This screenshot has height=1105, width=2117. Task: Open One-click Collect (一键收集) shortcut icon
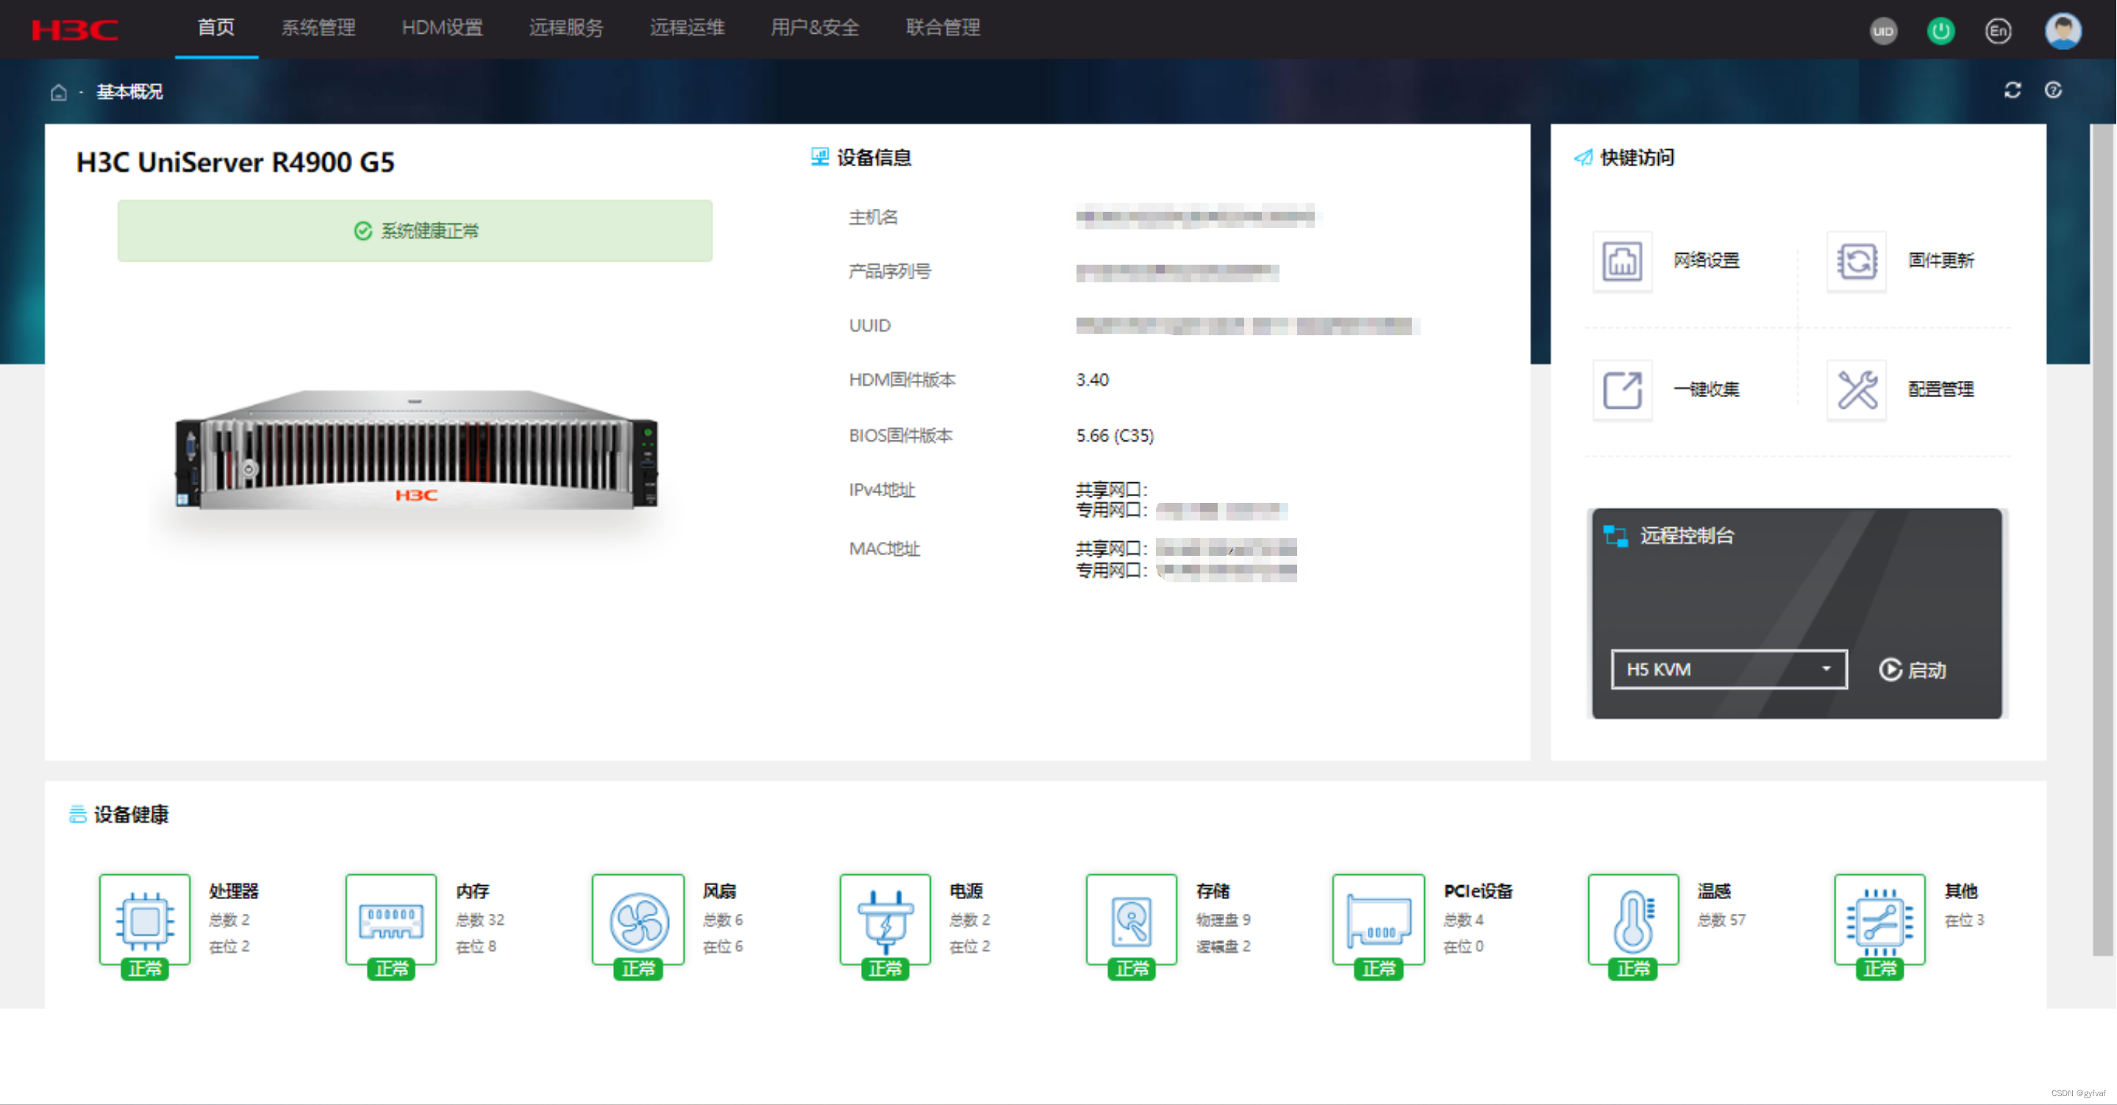point(1622,390)
